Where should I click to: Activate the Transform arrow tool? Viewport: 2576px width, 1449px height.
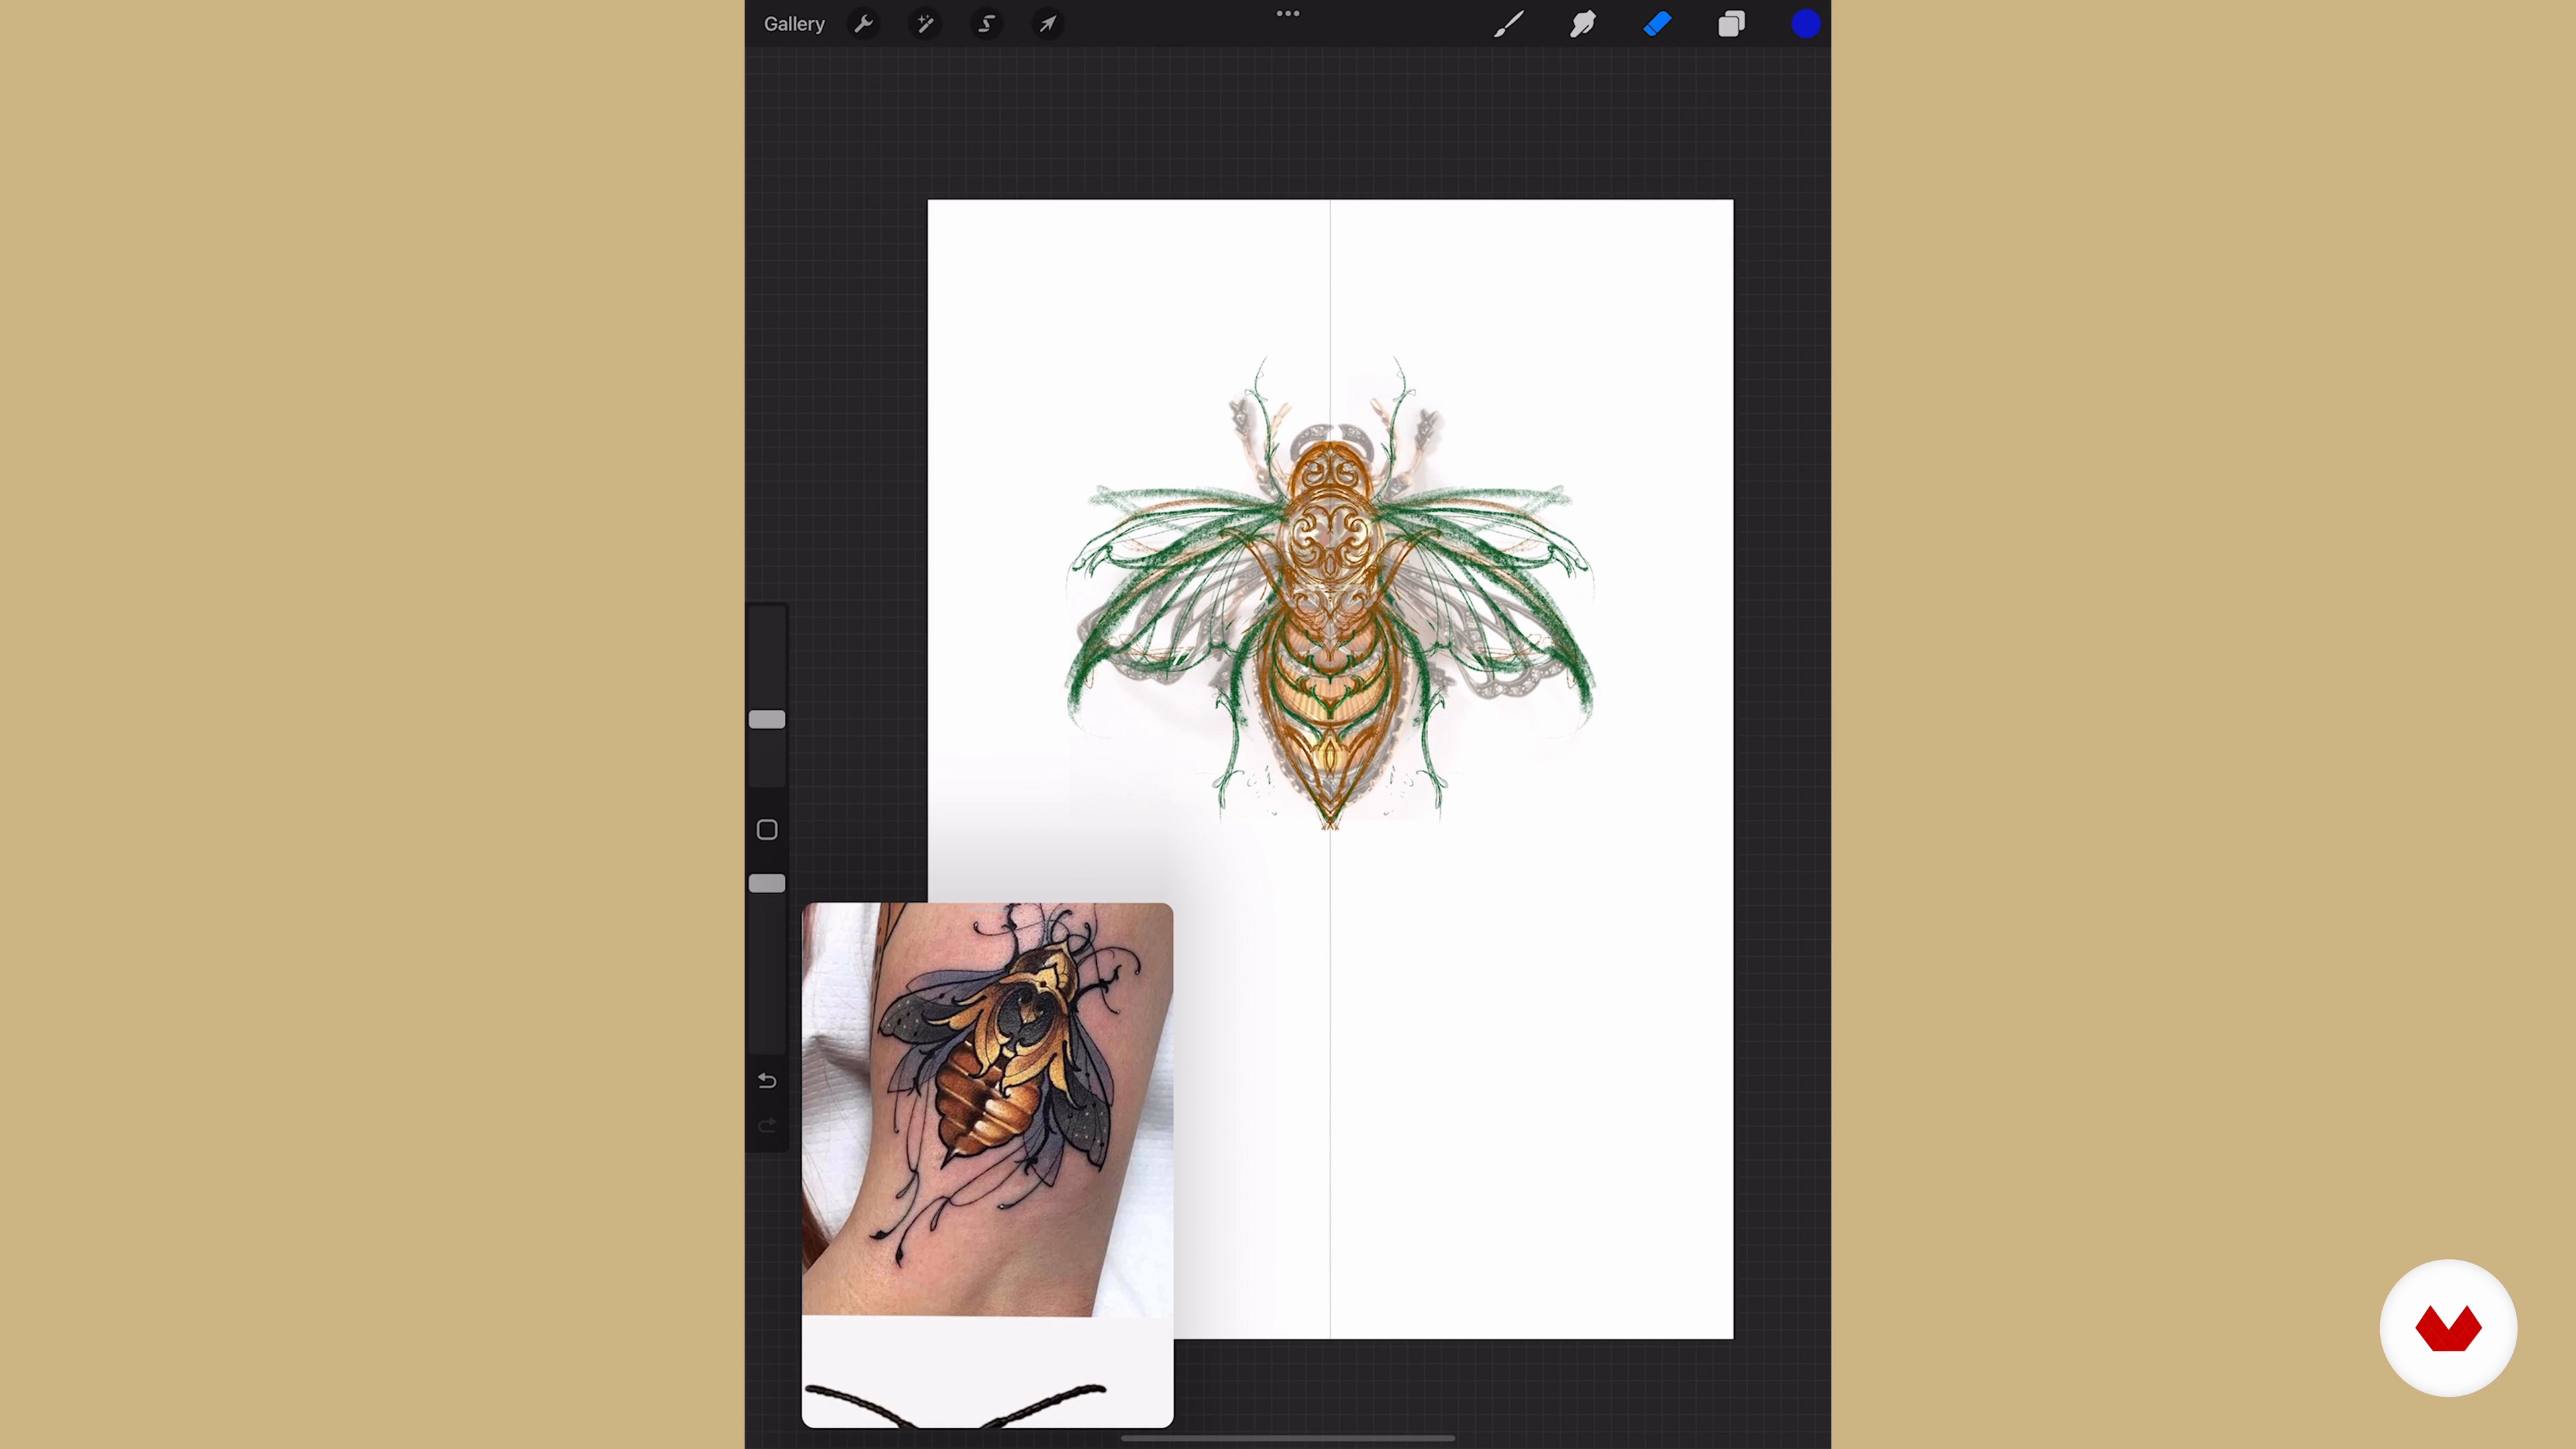click(x=1047, y=24)
